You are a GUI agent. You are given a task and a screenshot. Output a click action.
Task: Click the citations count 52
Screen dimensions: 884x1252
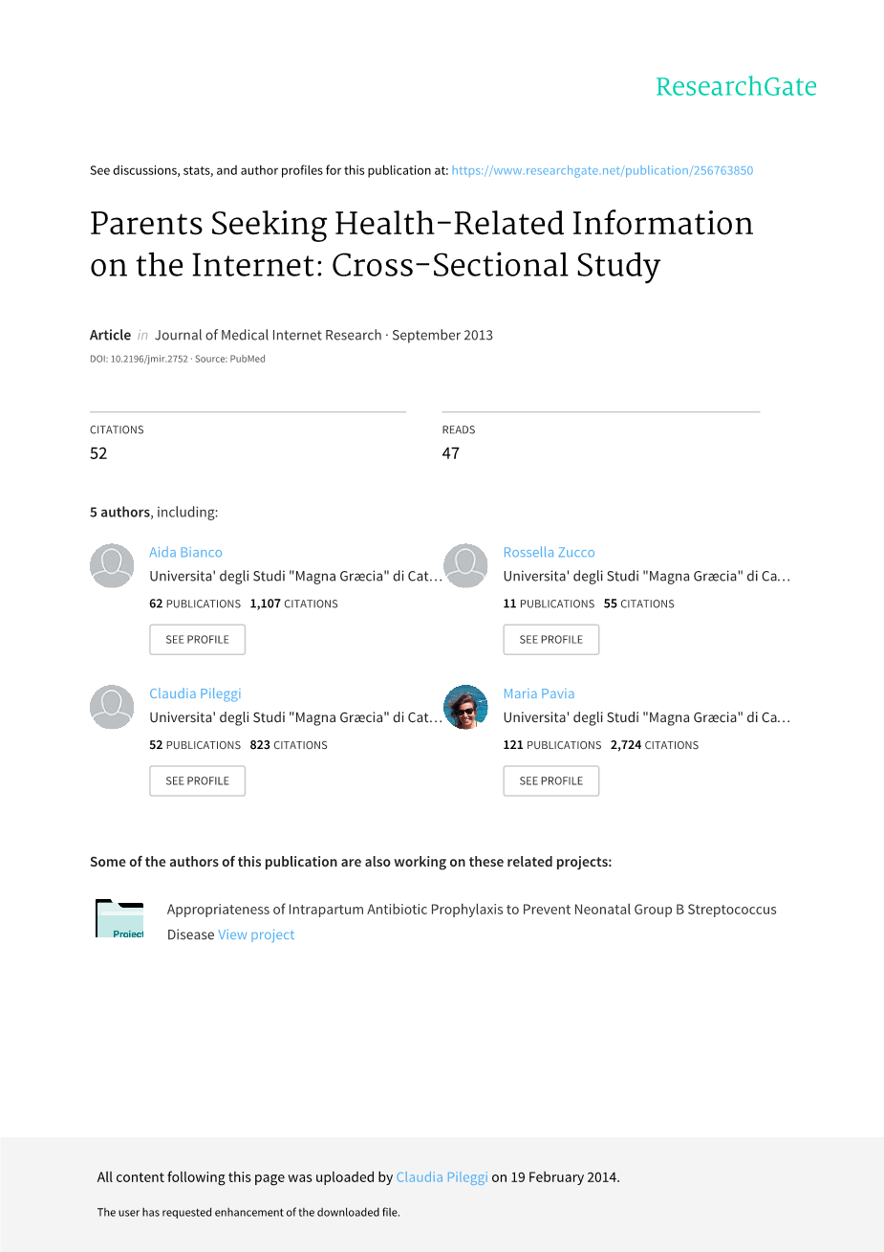(98, 453)
